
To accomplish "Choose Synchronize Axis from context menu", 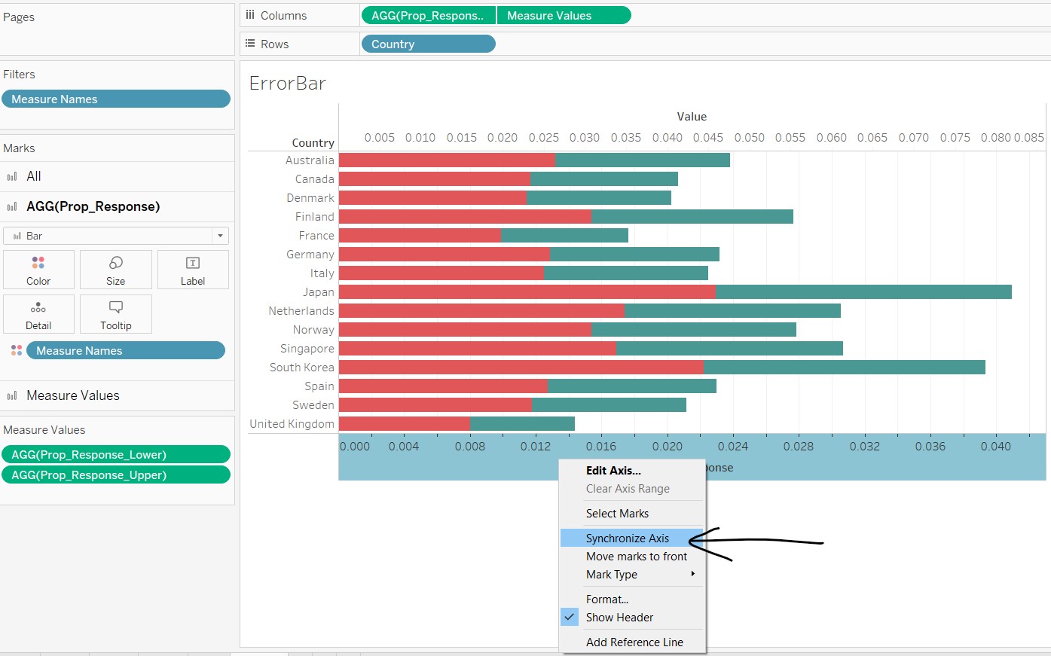I will pos(627,539).
